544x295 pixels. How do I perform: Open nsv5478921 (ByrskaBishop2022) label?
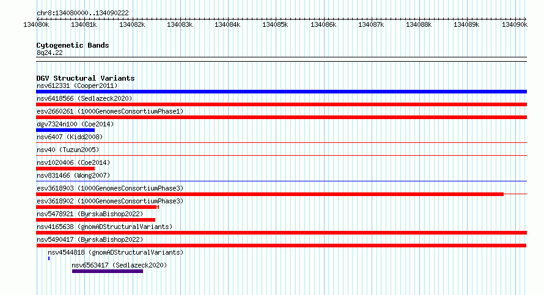click(x=90, y=214)
